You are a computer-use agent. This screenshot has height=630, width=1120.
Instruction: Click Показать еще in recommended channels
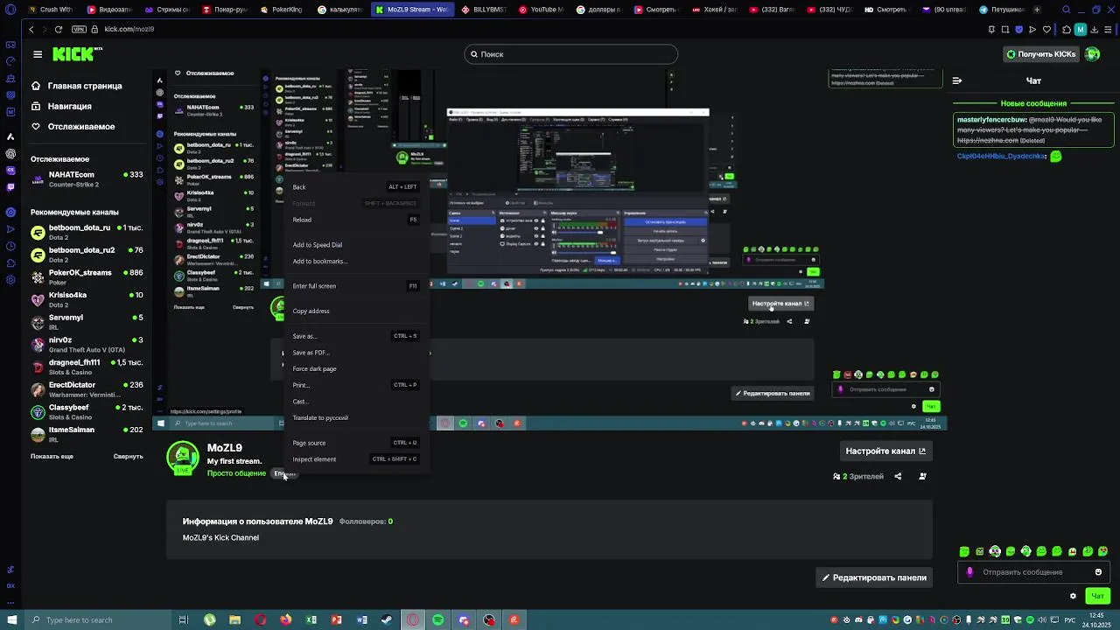point(52,456)
